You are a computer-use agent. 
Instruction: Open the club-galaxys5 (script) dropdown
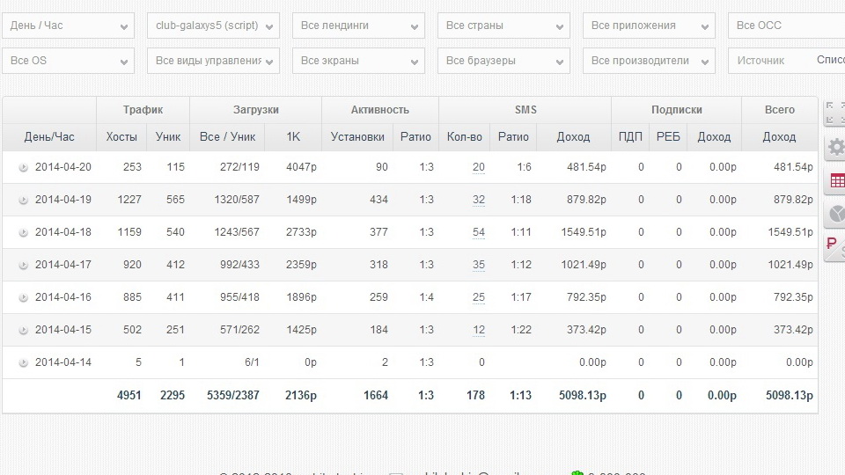coord(213,26)
